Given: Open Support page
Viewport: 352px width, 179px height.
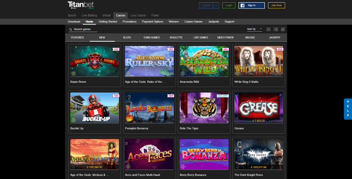Looking at the screenshot, I should tap(229, 22).
